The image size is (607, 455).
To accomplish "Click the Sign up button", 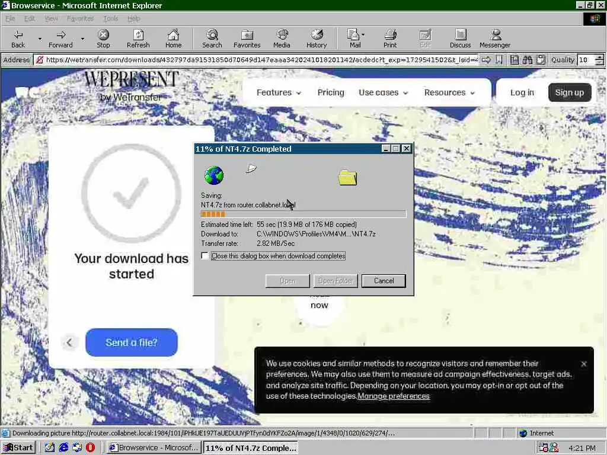I will click(x=570, y=92).
